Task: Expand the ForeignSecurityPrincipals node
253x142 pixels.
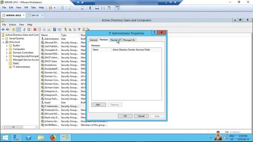Action: tap(7, 56)
